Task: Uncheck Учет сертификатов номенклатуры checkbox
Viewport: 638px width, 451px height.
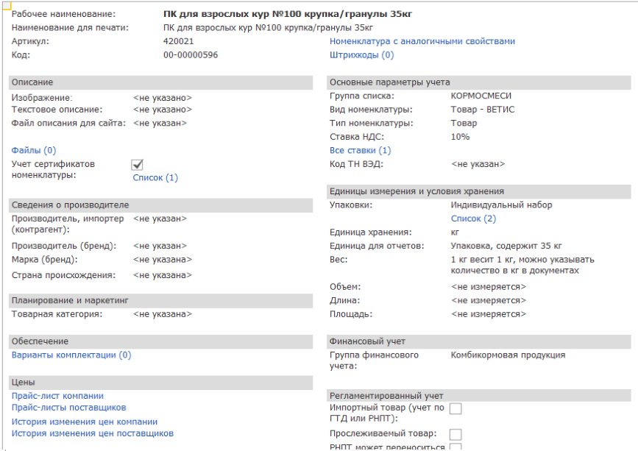Action: coord(137,165)
